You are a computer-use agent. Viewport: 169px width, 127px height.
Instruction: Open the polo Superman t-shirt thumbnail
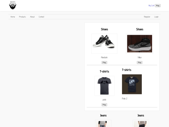[105, 86]
